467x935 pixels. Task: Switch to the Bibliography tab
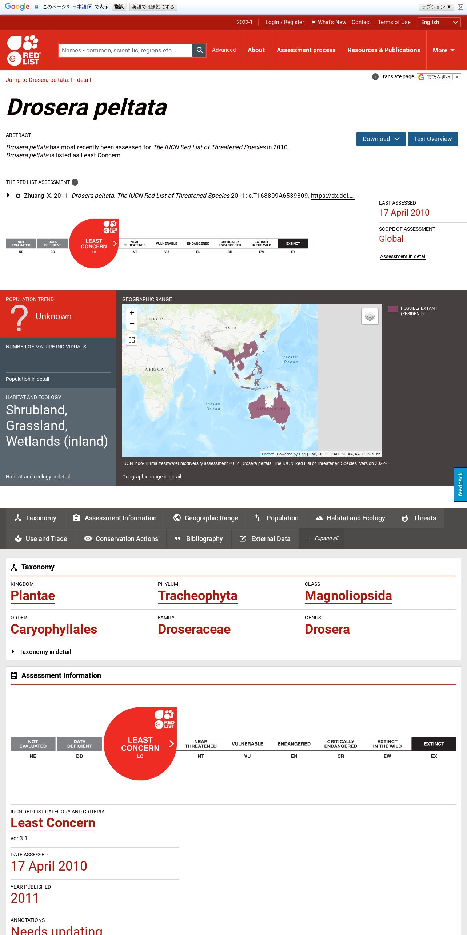point(199,538)
